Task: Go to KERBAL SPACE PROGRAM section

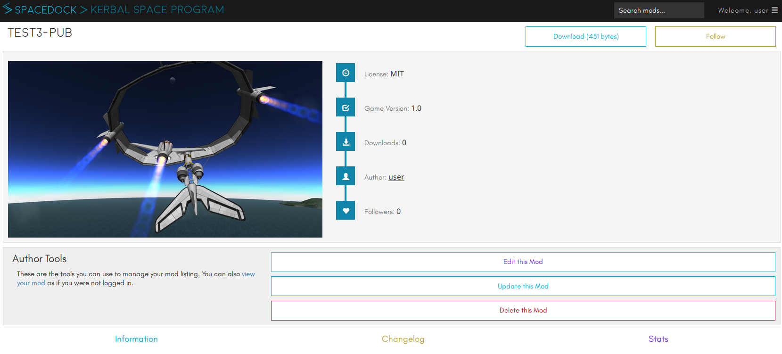Action: pyautogui.click(x=157, y=10)
